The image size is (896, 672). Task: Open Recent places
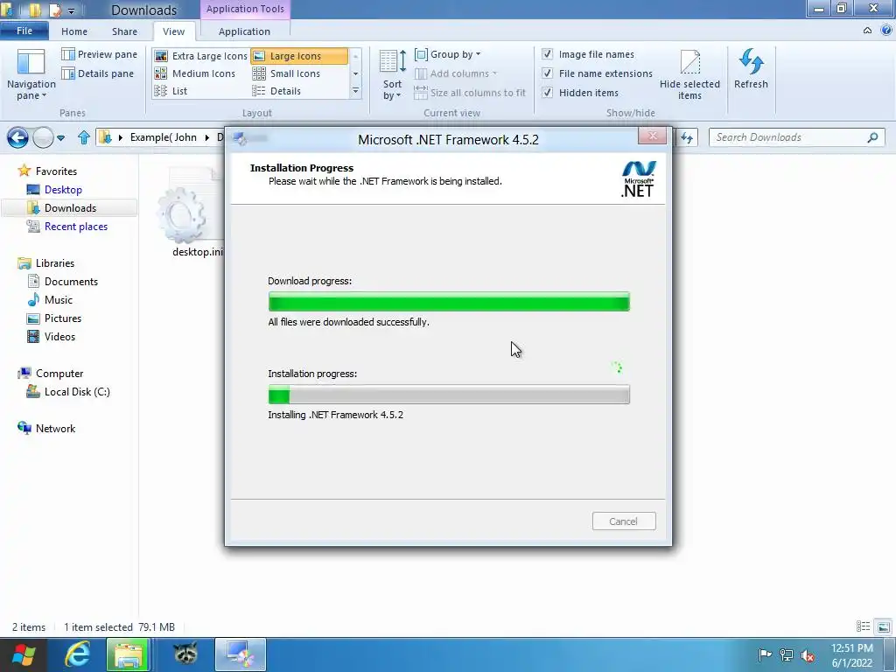pos(76,227)
